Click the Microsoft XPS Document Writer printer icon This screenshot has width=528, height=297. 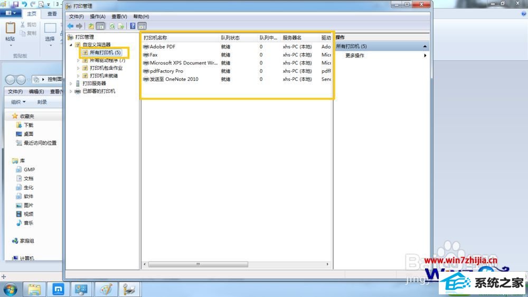(x=146, y=63)
